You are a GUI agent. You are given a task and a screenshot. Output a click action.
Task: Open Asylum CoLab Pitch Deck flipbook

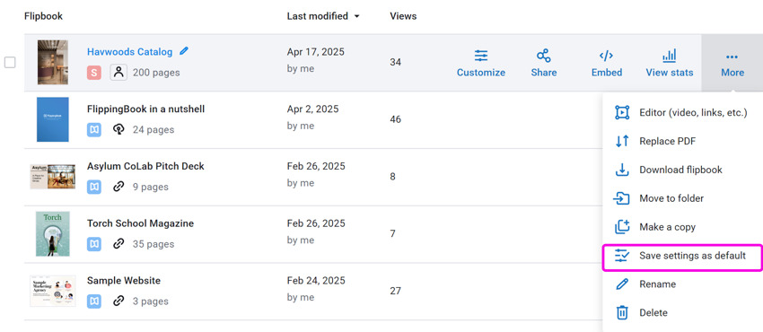click(x=145, y=166)
